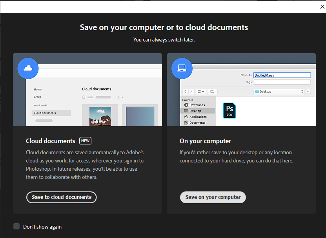Click the desert landscape thumbnail in the cloud preview
Image resolution: width=326 pixels, height=238 pixels.
pos(100,116)
